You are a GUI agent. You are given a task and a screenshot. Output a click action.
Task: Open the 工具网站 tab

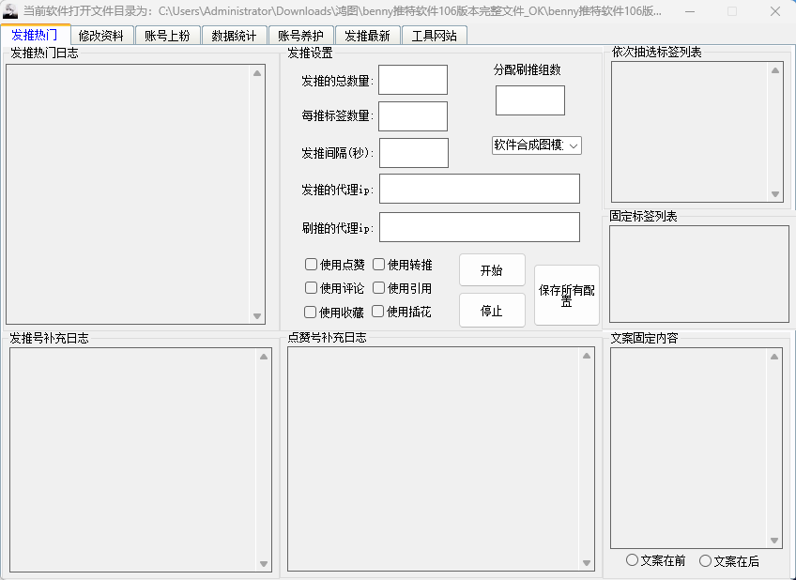pos(434,36)
